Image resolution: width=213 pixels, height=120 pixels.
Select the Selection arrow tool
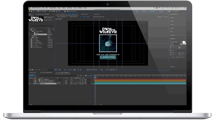coord(30,11)
